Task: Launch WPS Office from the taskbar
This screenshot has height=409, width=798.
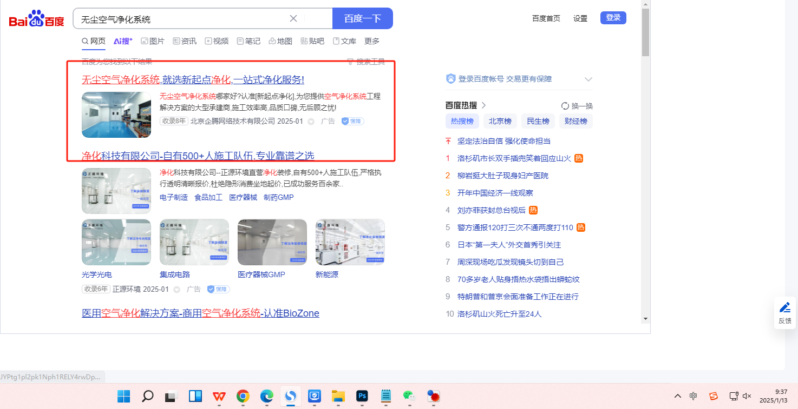Action: click(219, 396)
